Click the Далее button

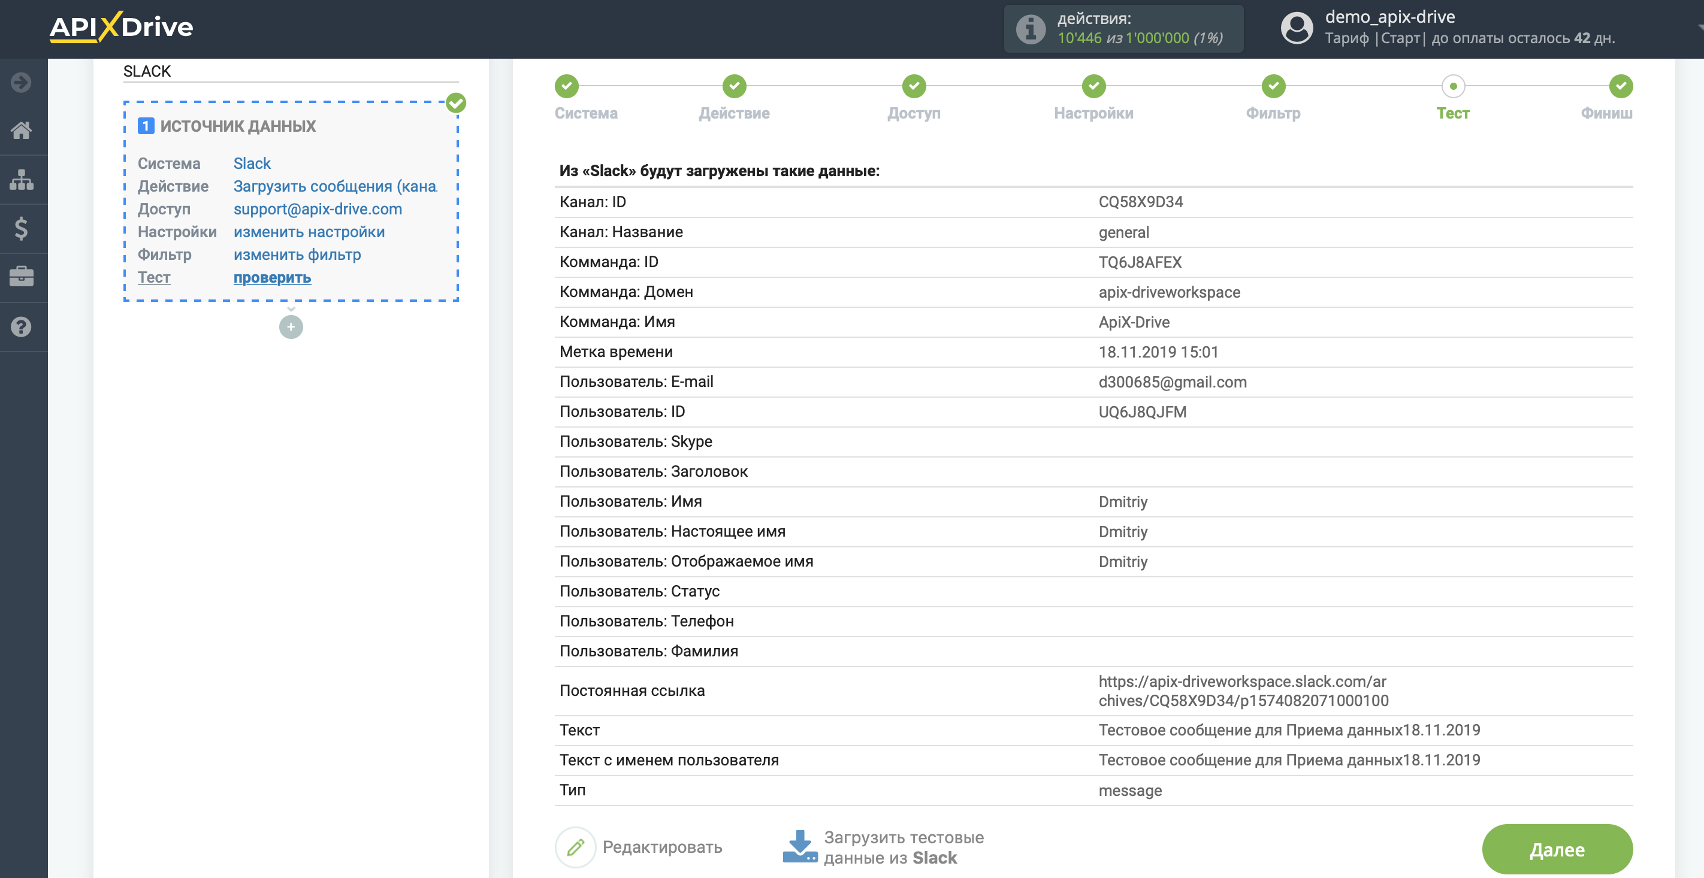point(1557,849)
